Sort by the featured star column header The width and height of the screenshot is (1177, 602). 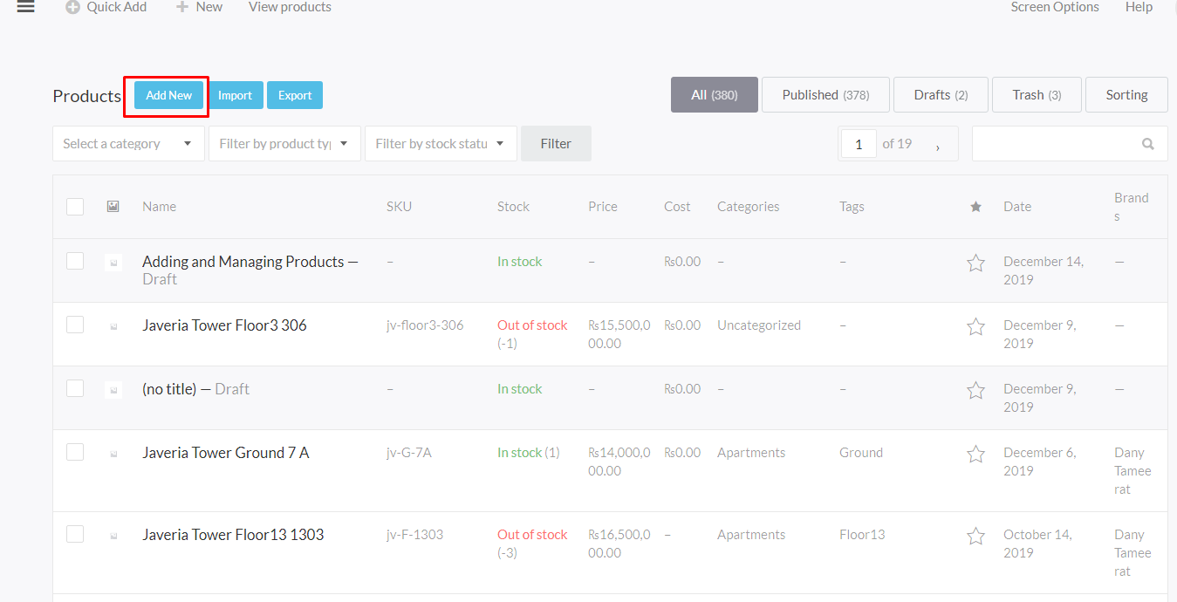(x=975, y=207)
